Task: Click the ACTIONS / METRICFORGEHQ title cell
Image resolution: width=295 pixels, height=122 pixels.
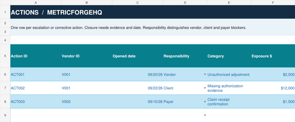Action: pos(153,12)
